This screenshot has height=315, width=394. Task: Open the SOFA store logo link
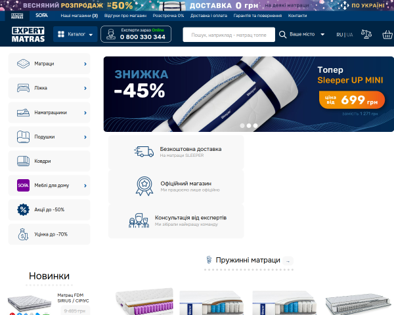point(41,15)
